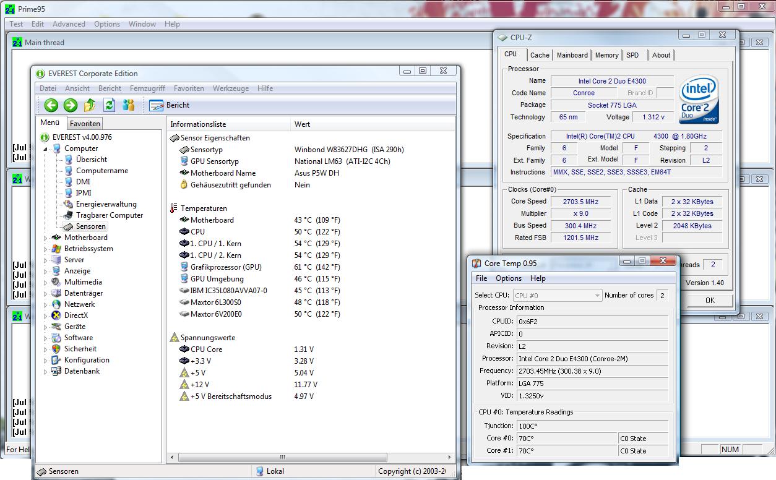
Task: Click the Konfiguration icon in the tree
Action: 57,360
